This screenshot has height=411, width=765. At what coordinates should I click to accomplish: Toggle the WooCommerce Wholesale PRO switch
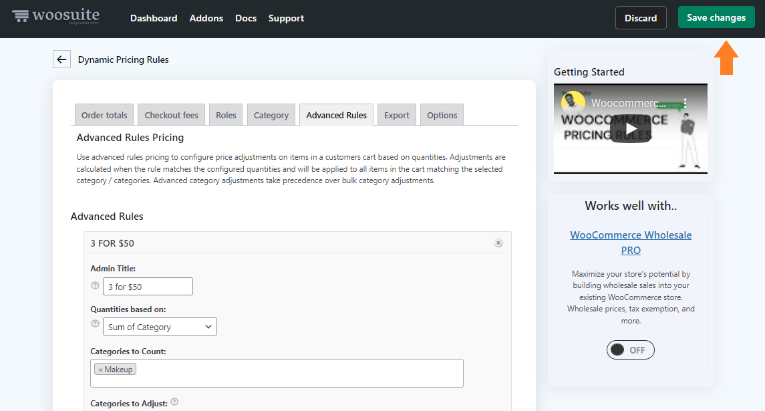coord(630,350)
